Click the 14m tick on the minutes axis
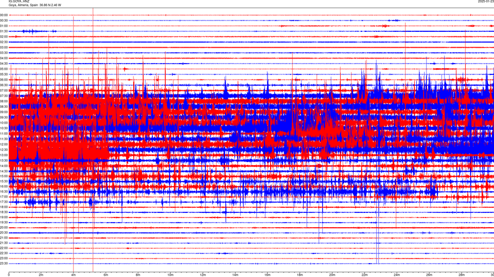This screenshot has width=494, height=277. coord(235,275)
